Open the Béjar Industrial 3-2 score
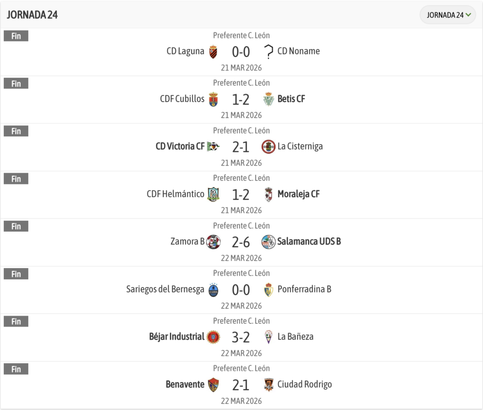This screenshot has width=483, height=410. point(241,337)
